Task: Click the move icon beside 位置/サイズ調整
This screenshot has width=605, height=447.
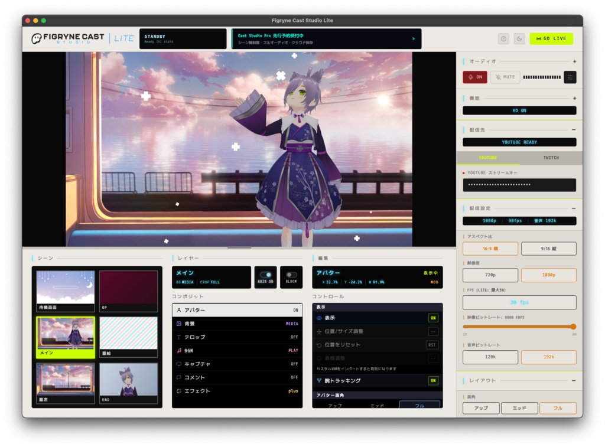Action: (319, 331)
